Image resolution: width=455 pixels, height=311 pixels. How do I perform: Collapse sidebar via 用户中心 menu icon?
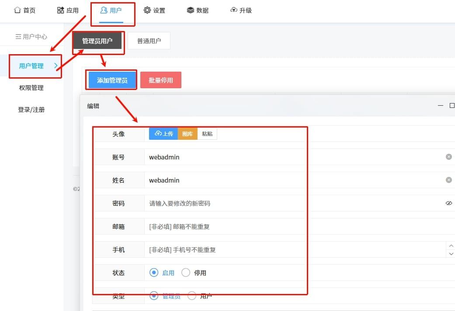18,37
